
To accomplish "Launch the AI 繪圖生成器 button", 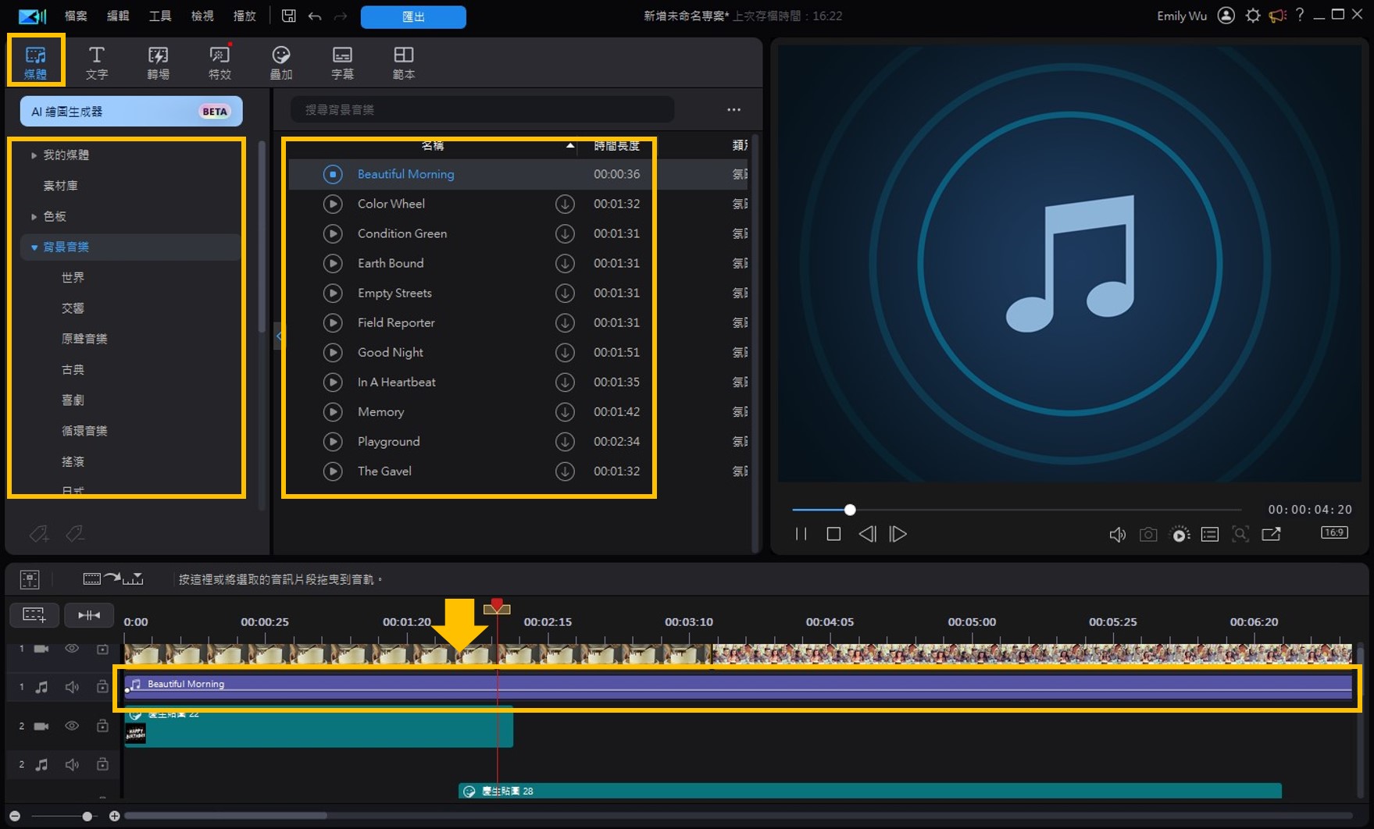I will [x=131, y=112].
